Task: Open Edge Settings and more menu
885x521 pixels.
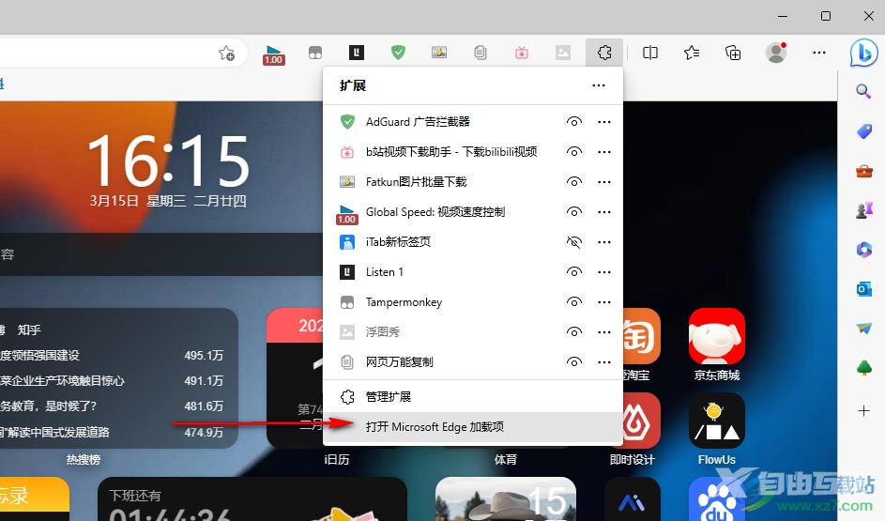Action: [819, 53]
